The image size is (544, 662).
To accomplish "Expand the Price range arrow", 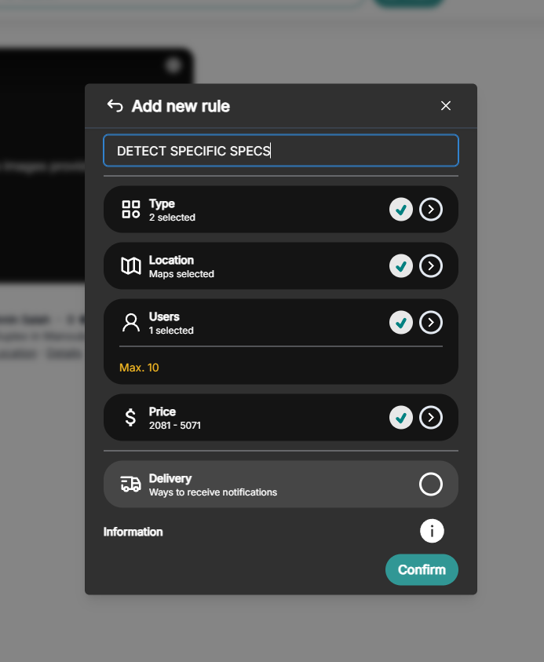I will pos(431,418).
